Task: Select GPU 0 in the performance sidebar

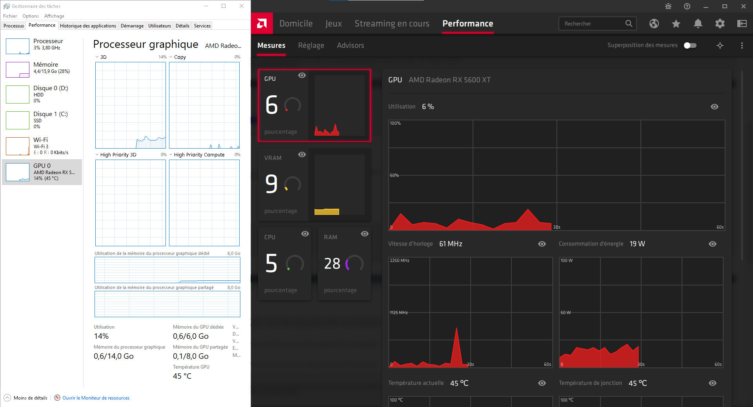Action: pos(42,172)
